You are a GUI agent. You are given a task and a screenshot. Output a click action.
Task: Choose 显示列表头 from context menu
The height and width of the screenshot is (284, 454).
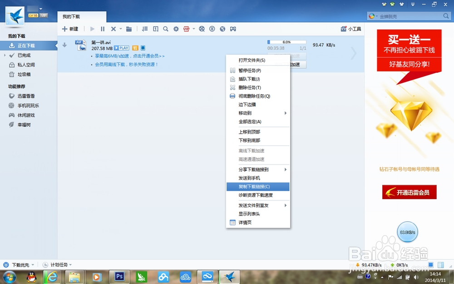coord(258,214)
